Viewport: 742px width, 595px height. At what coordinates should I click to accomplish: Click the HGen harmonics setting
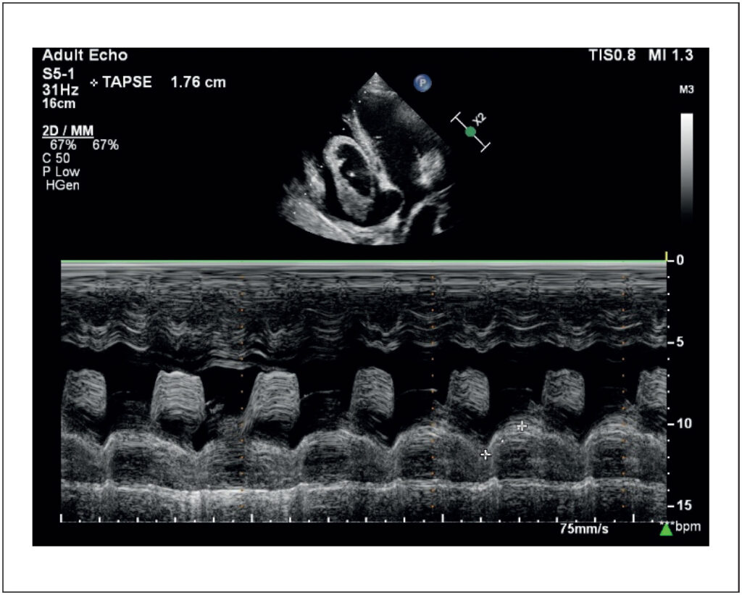pyautogui.click(x=62, y=185)
